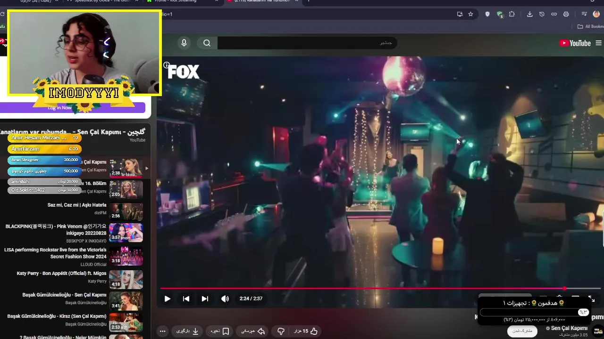Switch to the Kanatlarım var YouTube tab
This screenshot has width=604, height=339.
click(261, 2)
